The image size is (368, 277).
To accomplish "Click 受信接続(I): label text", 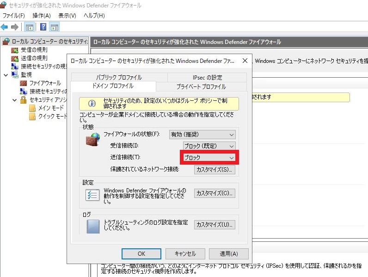I will click(124, 146).
